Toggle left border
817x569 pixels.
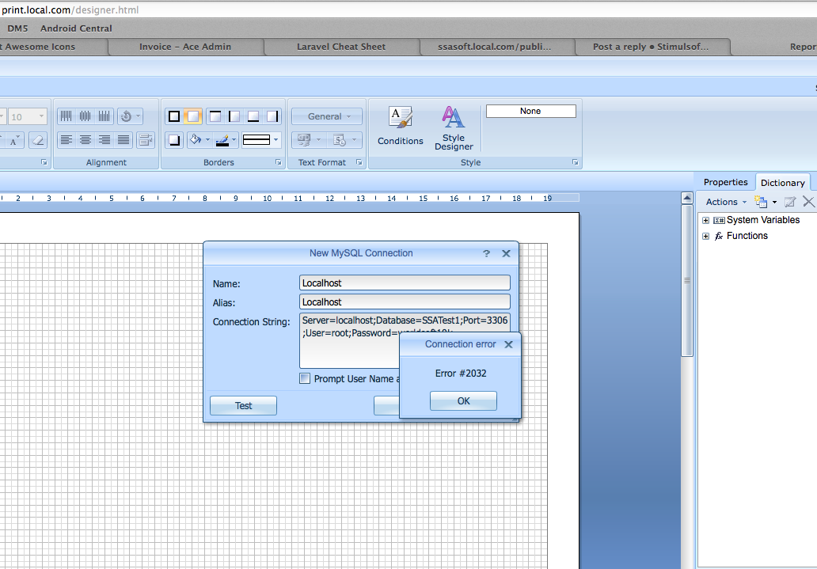234,116
